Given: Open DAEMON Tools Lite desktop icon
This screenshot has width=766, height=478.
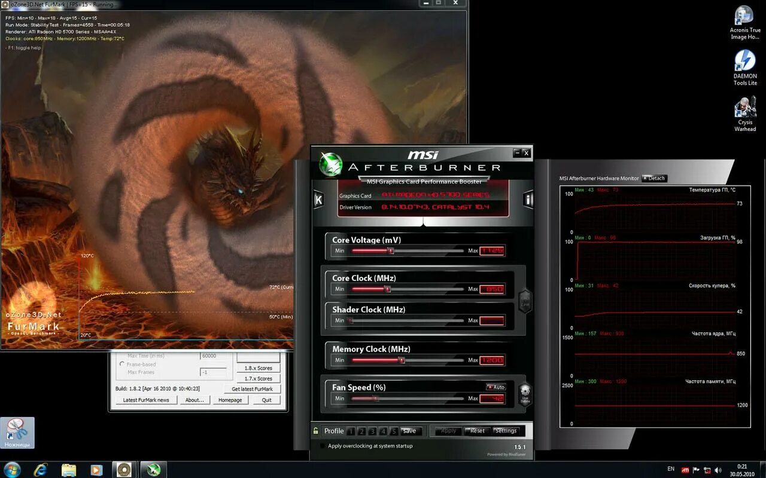Looking at the screenshot, I should (x=745, y=68).
